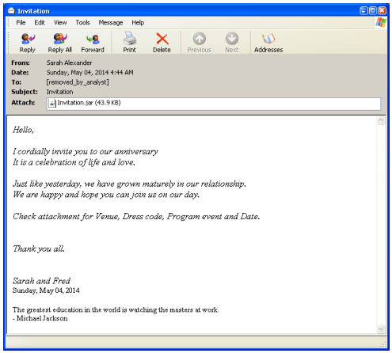392x353 pixels.
Task: Click signature 'Sarah and Fred'
Action: [41, 281]
